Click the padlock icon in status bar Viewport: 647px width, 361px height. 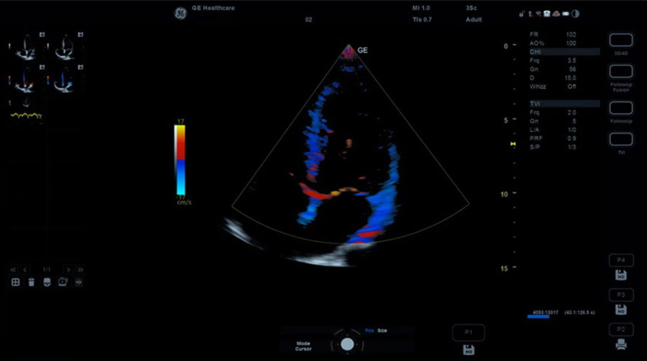tap(522, 14)
